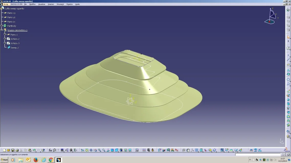Select Schizzo.3 in the tree

click(15, 43)
